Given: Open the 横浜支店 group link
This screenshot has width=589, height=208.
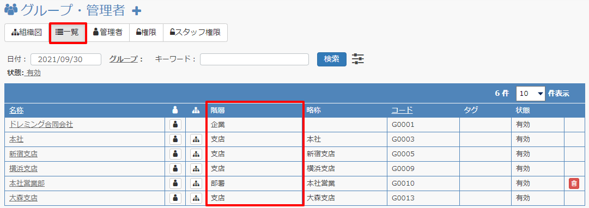Looking at the screenshot, I should 23,169.
